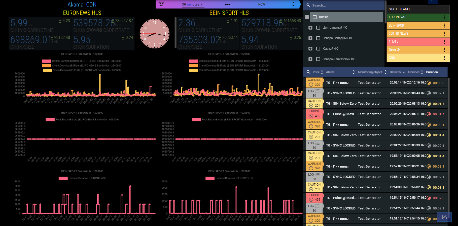Expand the Северо-Кавказский ФО tree node
Screen dimensions: 458x226
click(x=310, y=59)
